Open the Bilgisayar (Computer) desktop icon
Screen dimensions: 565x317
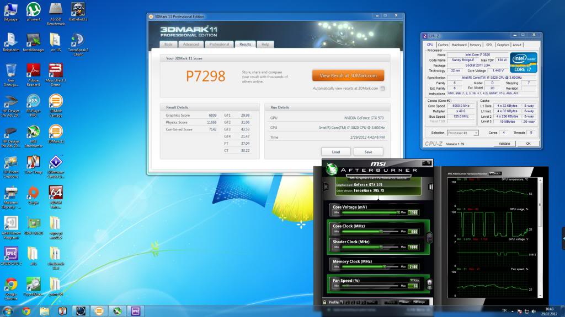tap(11, 12)
